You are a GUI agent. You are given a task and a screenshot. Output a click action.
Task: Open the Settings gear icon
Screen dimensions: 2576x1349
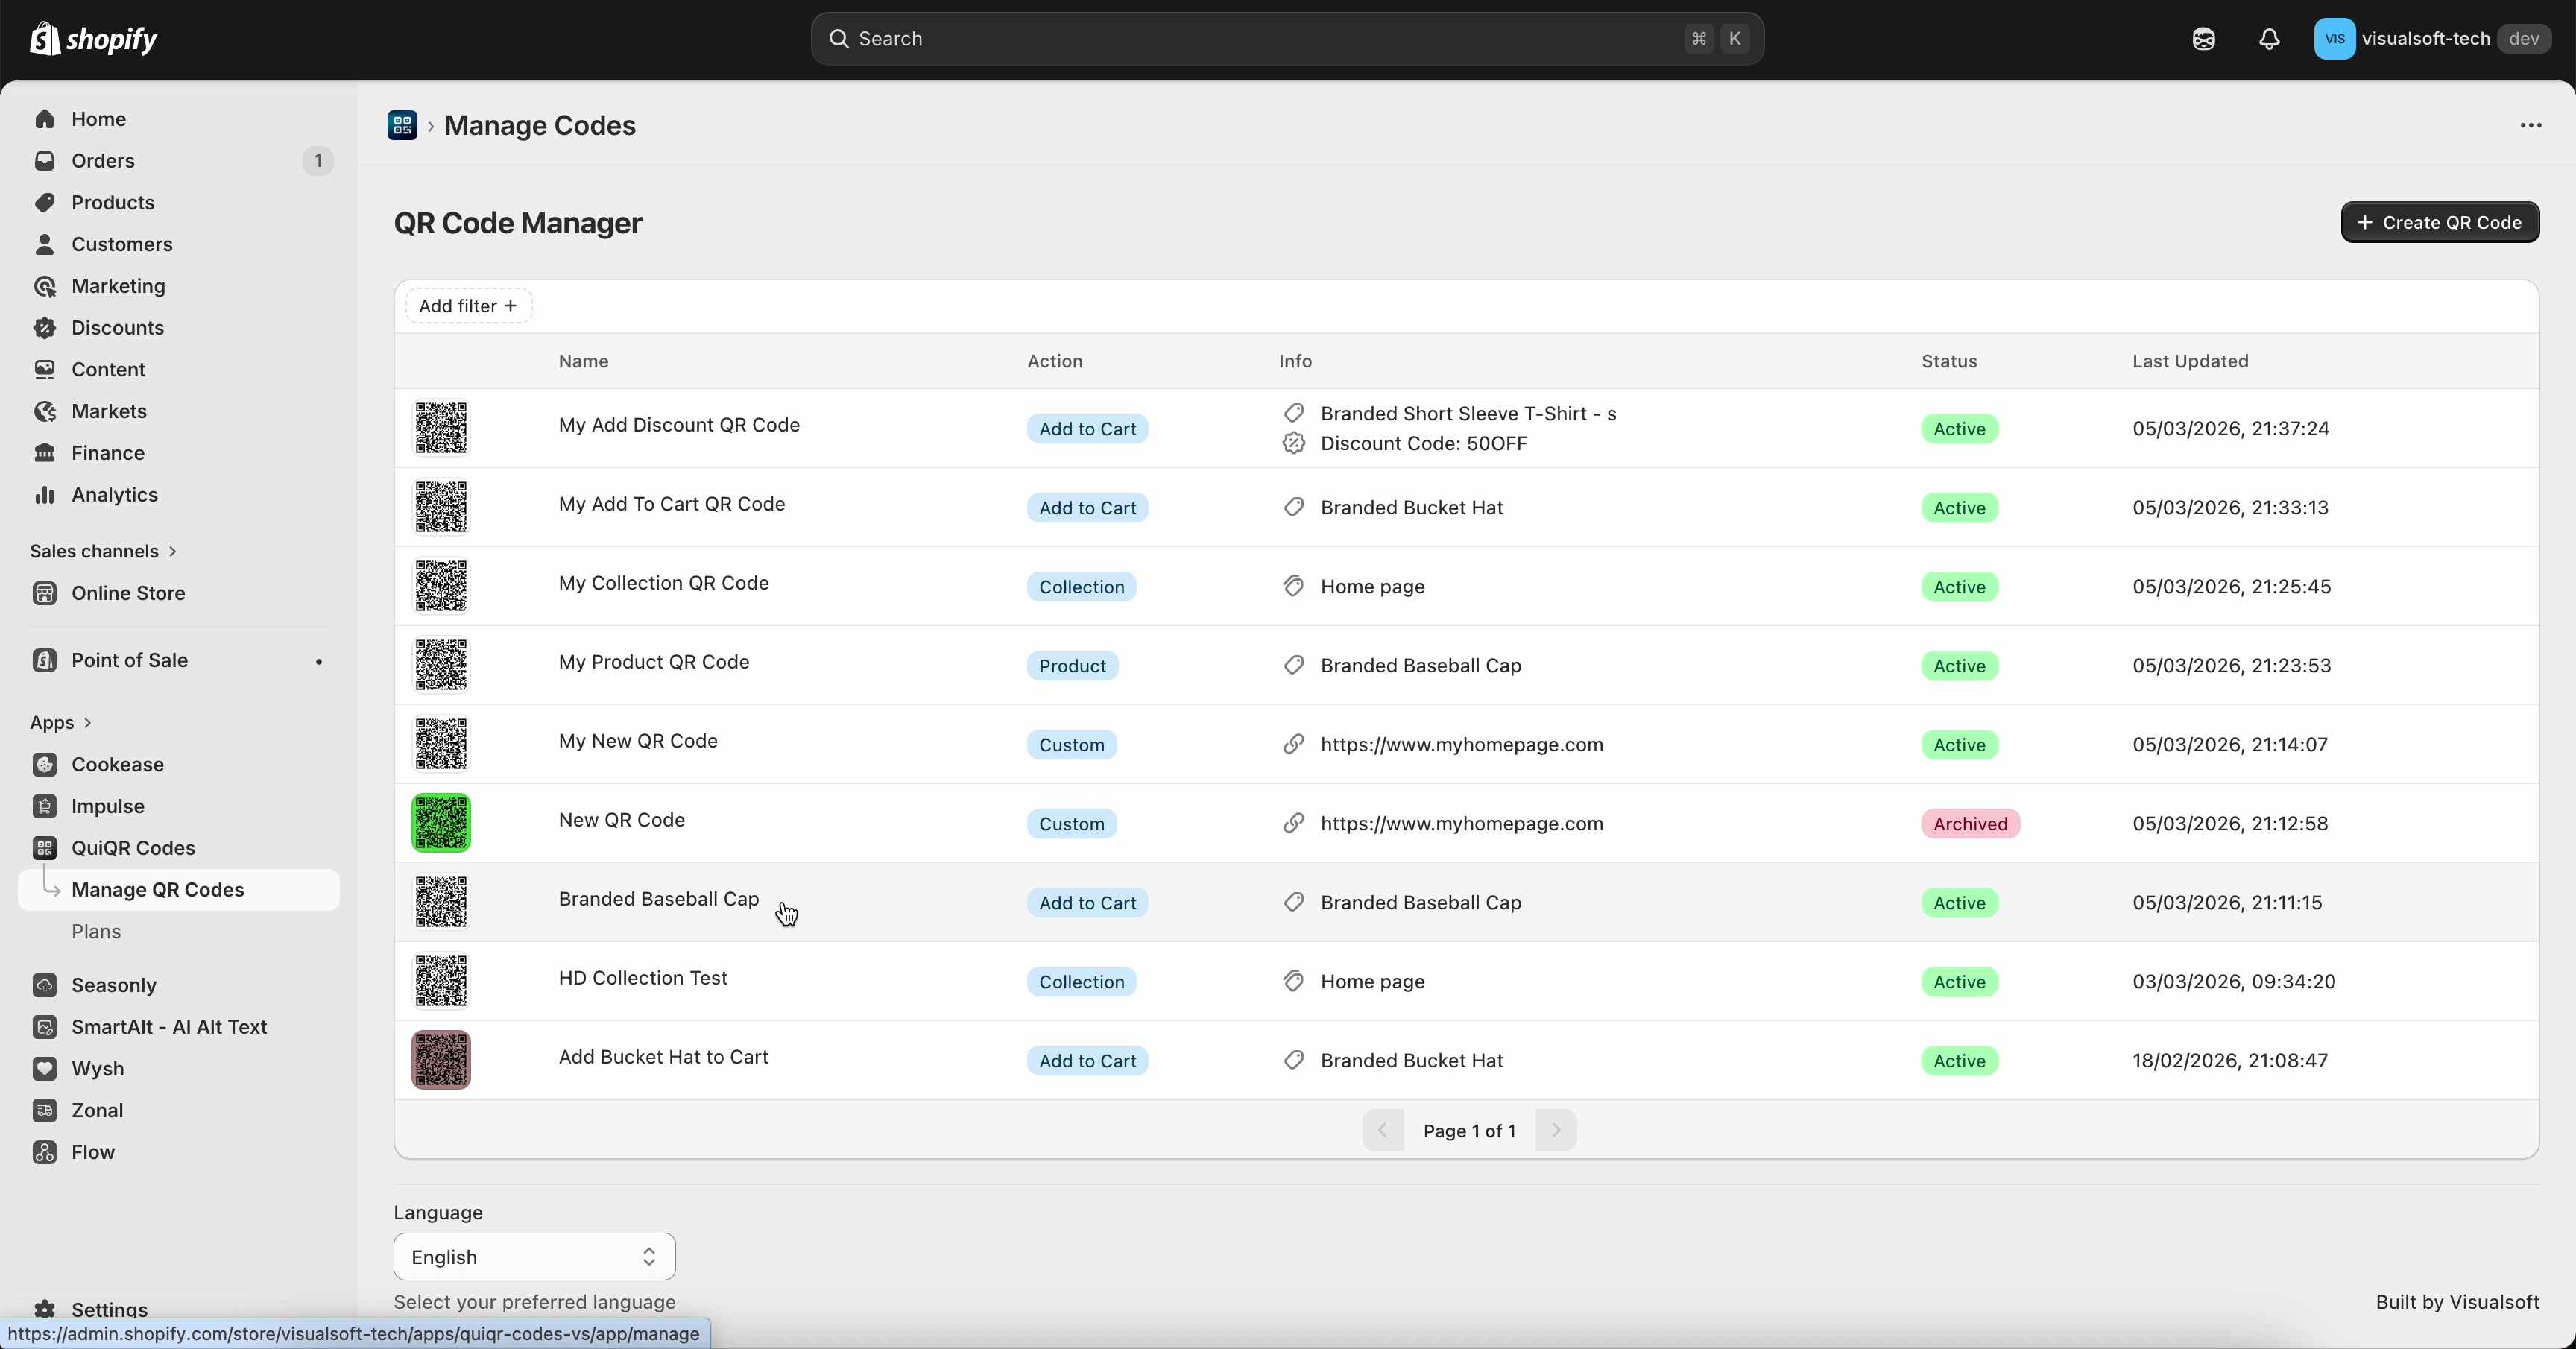tap(45, 1309)
